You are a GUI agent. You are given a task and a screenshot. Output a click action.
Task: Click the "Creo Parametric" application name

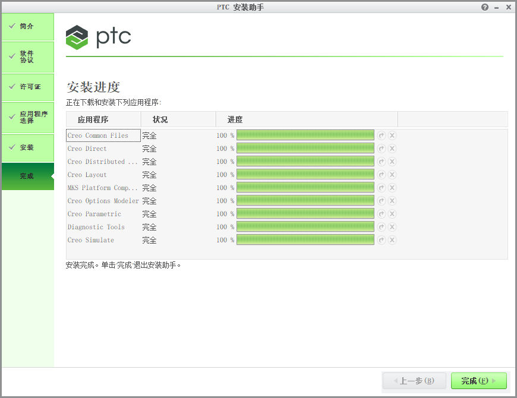click(94, 214)
